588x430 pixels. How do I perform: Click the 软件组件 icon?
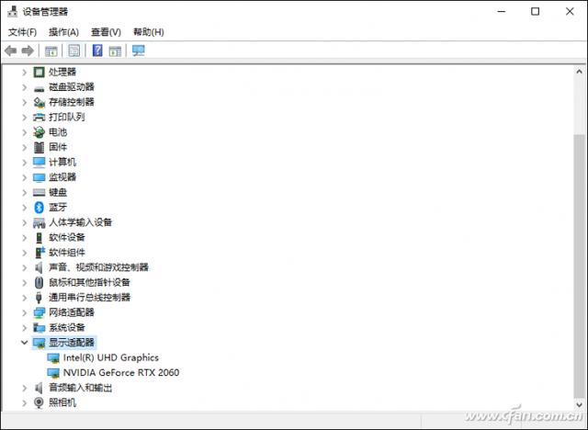click(40, 253)
